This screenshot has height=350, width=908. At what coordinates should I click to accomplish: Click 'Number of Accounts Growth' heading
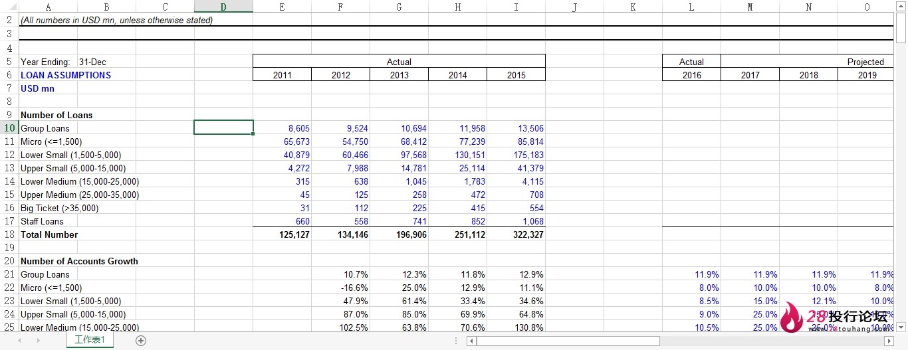[x=79, y=261]
